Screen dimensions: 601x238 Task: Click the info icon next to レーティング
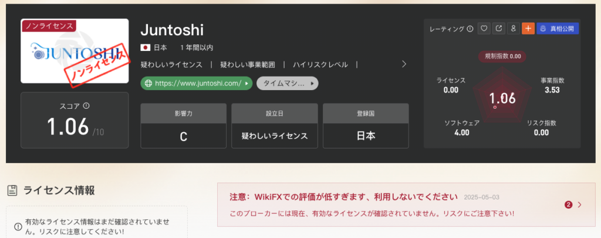click(x=470, y=29)
